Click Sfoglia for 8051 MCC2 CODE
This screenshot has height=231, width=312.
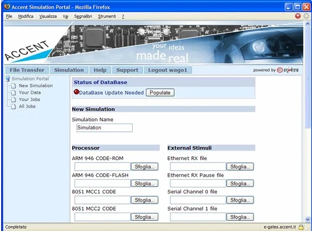145,217
